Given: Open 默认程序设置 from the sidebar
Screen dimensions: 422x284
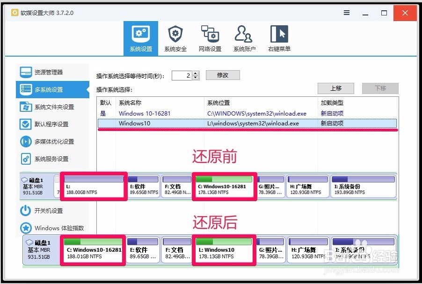Looking at the screenshot, I should [x=51, y=124].
